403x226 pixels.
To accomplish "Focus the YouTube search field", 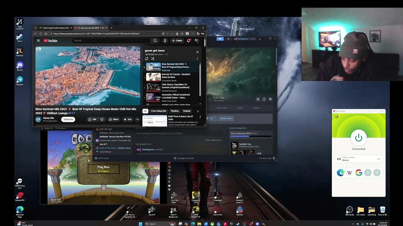I will point(112,40).
